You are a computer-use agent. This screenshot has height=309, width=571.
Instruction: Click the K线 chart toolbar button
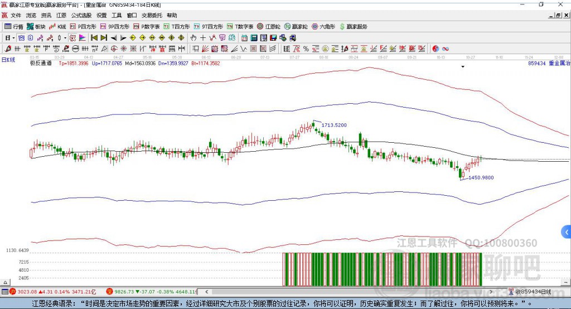tap(58, 26)
